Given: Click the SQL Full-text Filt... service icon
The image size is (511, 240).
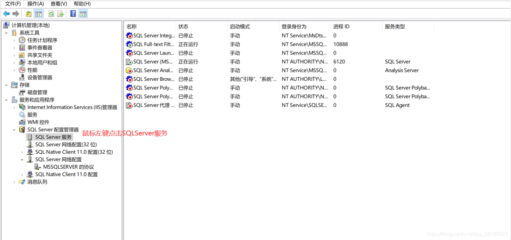Looking at the screenshot, I should [x=129, y=44].
